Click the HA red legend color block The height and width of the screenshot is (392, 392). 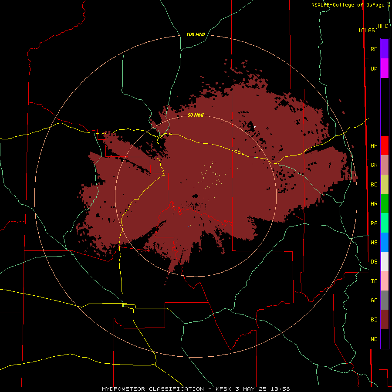click(385, 145)
